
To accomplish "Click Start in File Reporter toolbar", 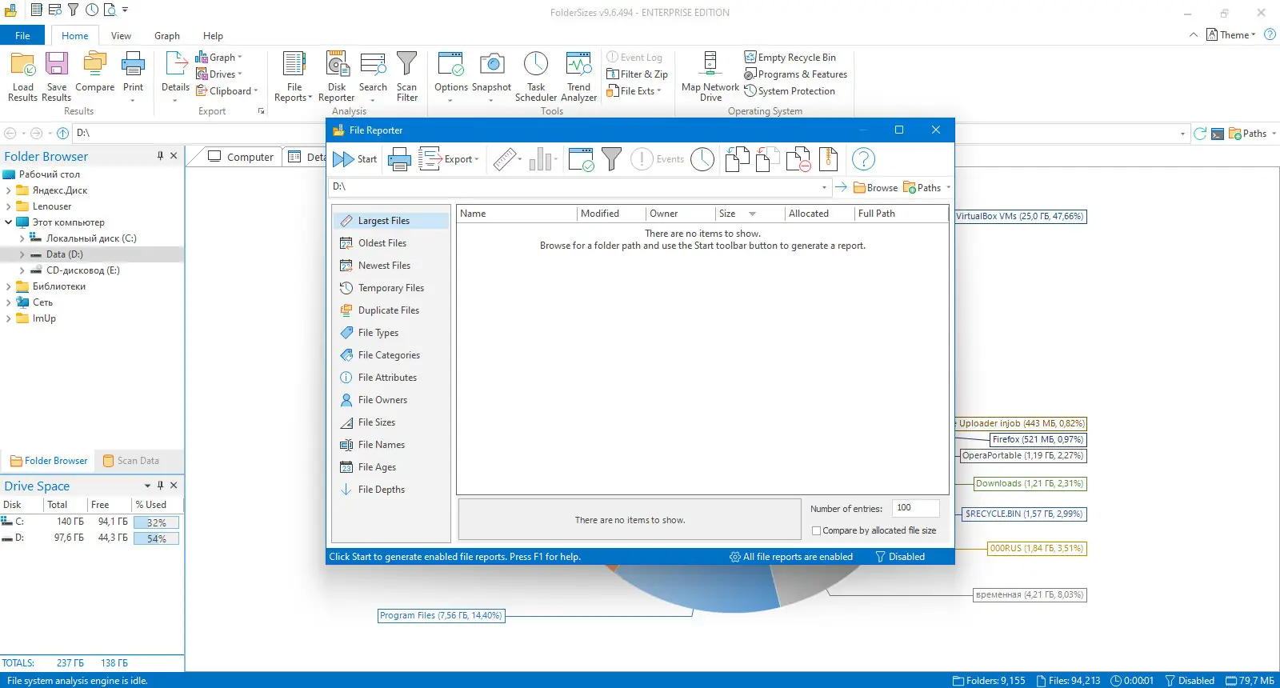I will point(355,159).
